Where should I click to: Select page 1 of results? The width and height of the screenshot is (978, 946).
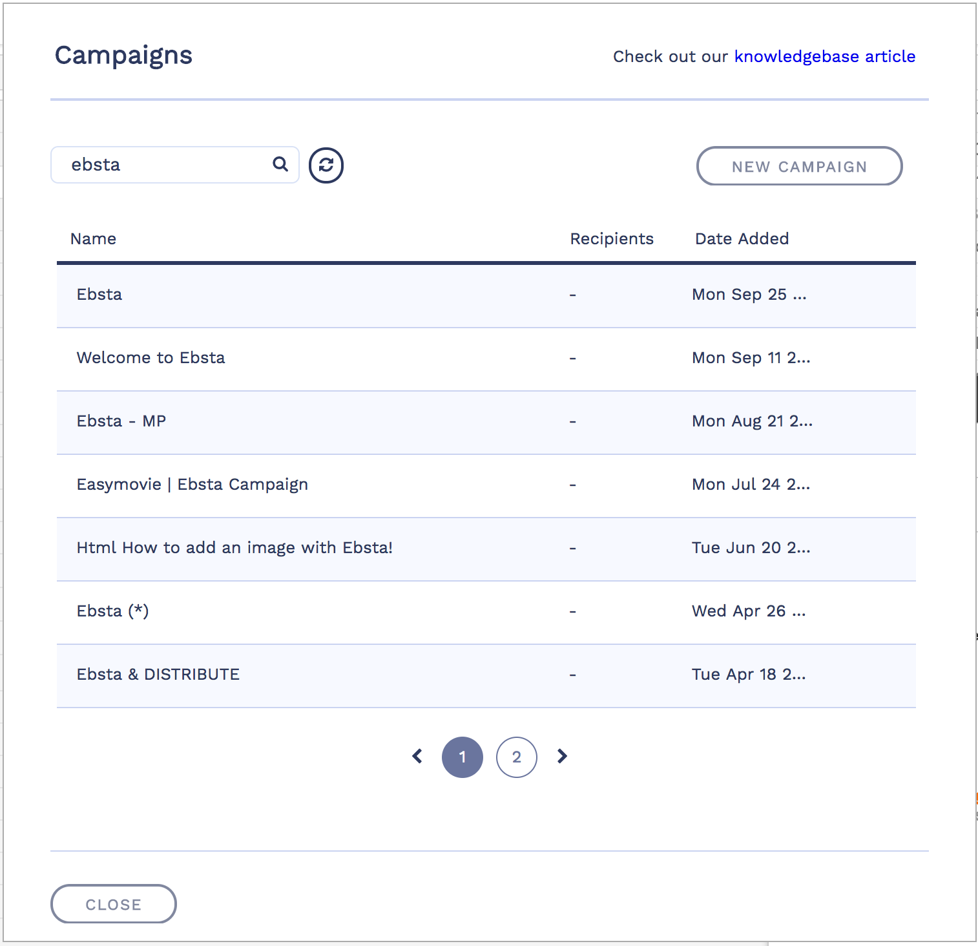(x=463, y=757)
